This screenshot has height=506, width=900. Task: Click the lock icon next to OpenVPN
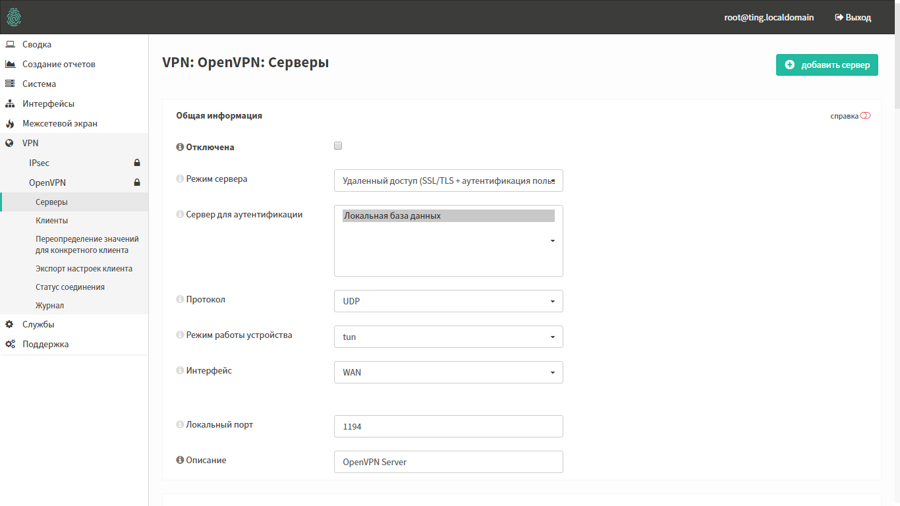[137, 183]
